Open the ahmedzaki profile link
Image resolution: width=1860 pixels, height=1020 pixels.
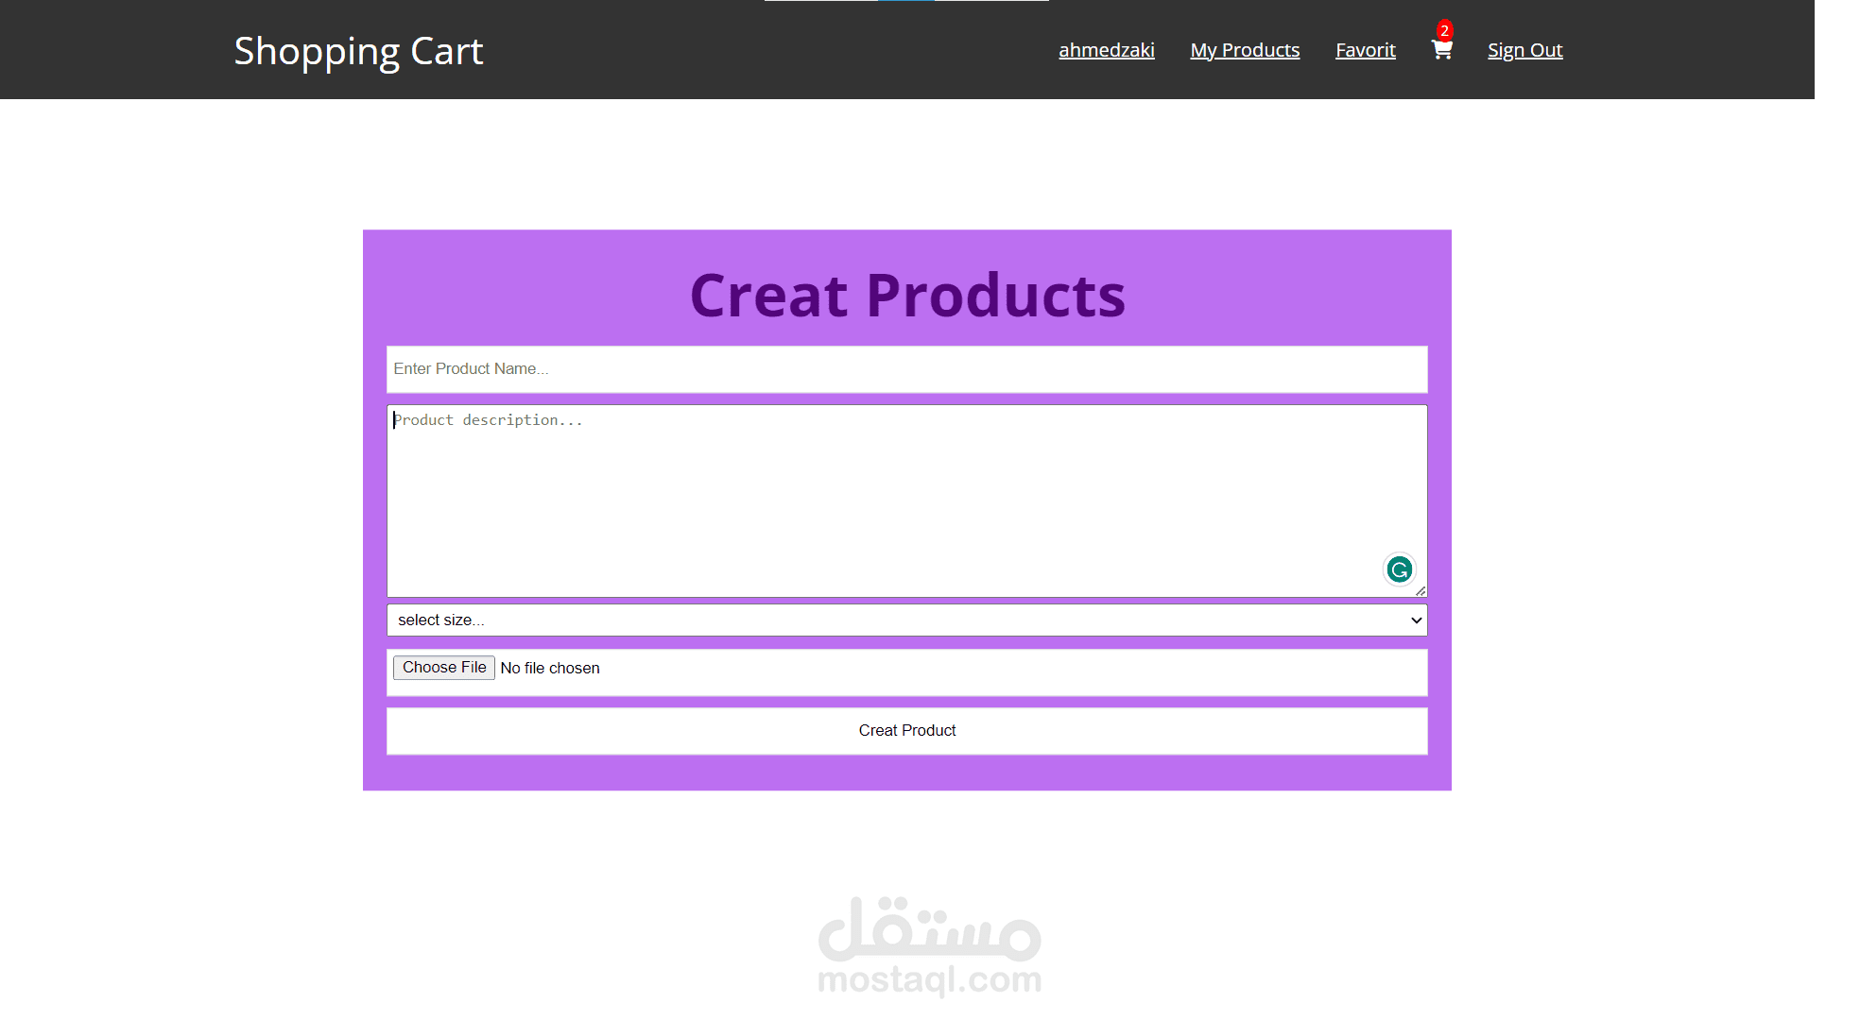coord(1106,50)
